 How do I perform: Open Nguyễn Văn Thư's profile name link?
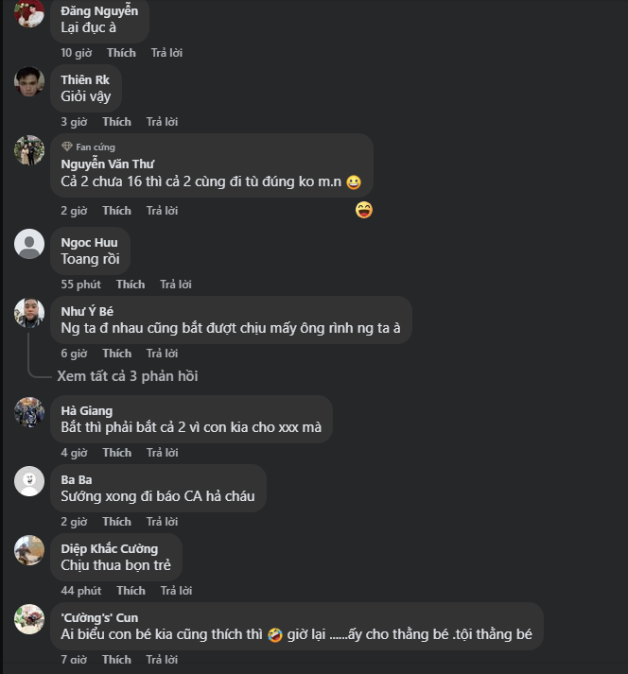(x=107, y=164)
